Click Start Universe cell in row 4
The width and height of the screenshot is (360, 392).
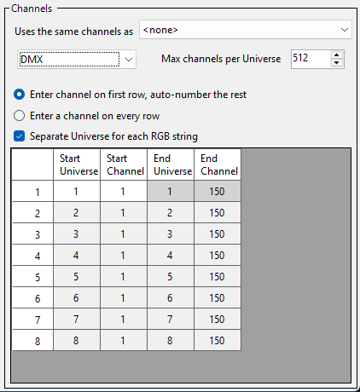[77, 256]
